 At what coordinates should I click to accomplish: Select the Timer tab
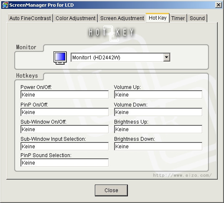178,18
